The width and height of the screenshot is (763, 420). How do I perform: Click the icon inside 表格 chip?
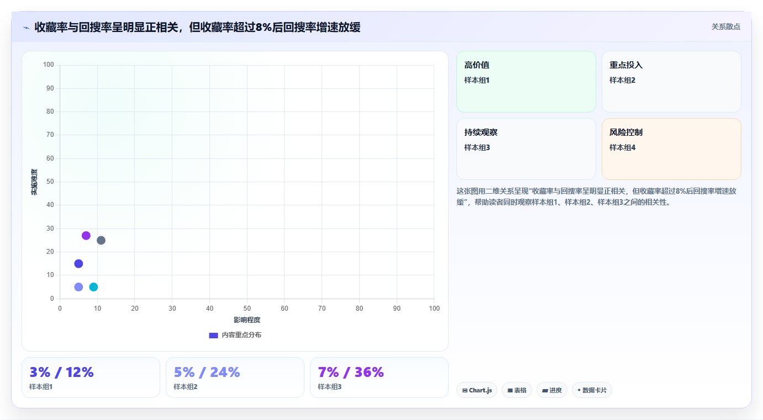[x=510, y=390]
